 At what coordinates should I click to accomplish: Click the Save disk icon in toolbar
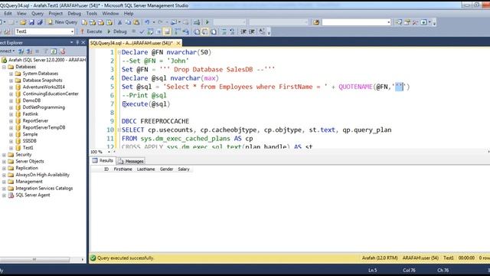31,22
